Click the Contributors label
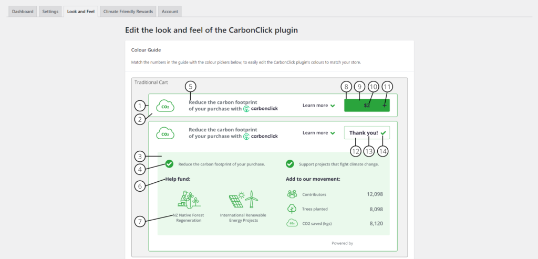 [x=314, y=194]
